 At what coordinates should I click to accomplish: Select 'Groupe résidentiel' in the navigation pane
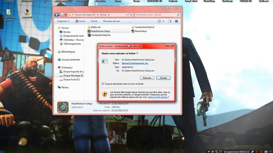[70, 59]
